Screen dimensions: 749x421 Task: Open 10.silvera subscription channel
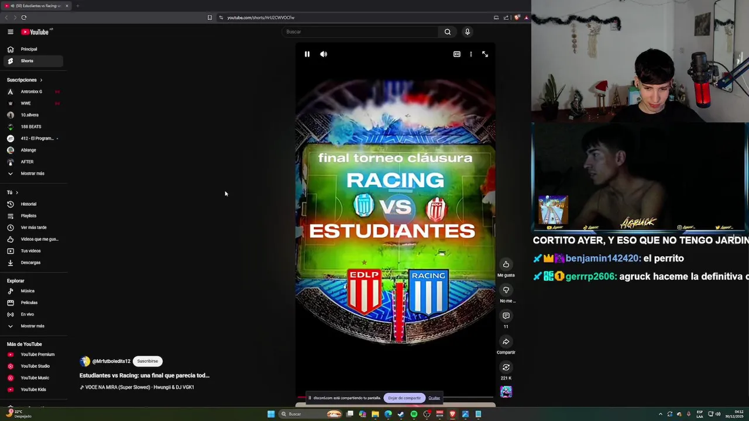(33, 115)
